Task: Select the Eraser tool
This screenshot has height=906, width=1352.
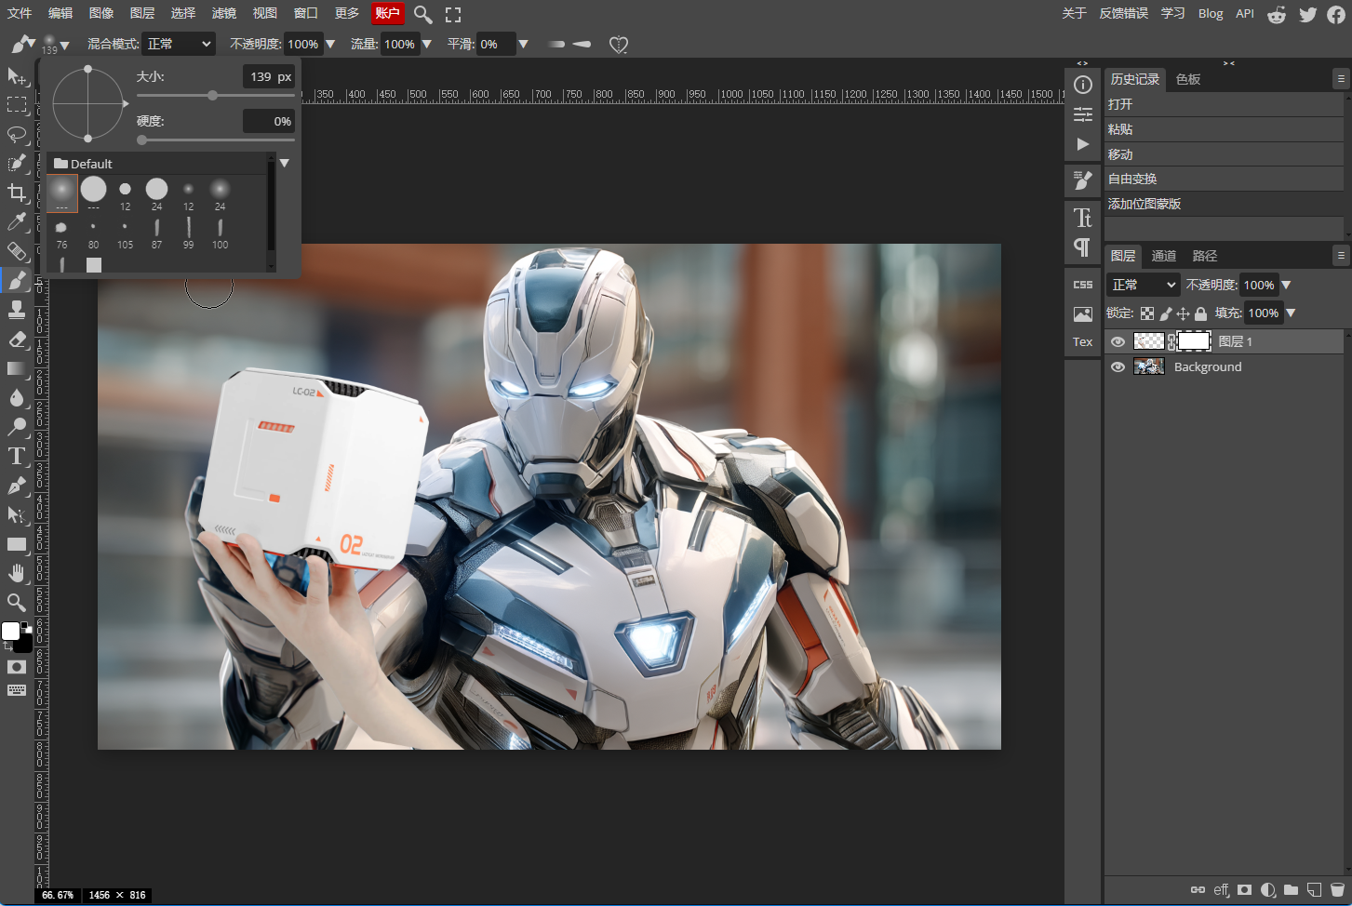Action: point(17,340)
